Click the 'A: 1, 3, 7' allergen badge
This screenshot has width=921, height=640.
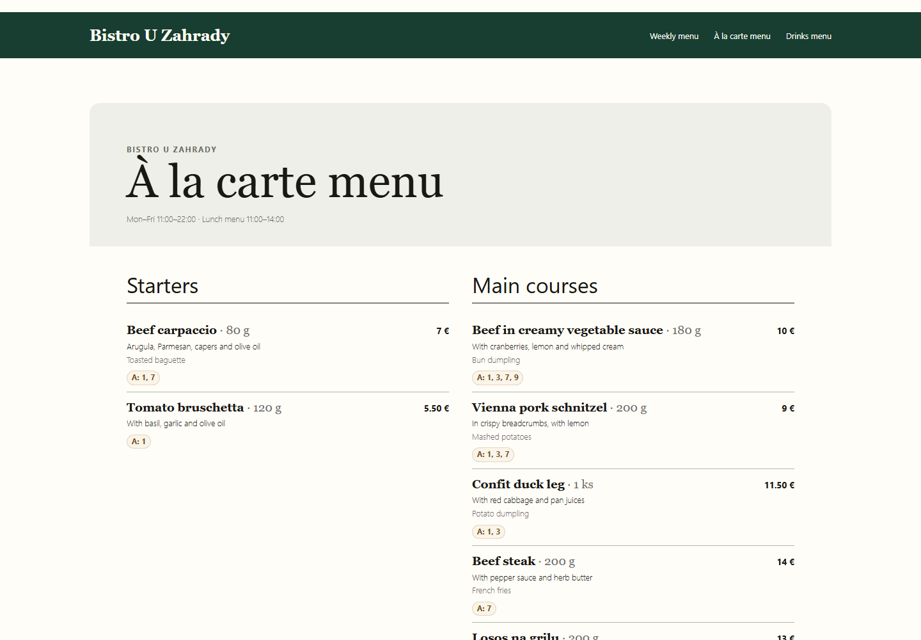(x=493, y=454)
